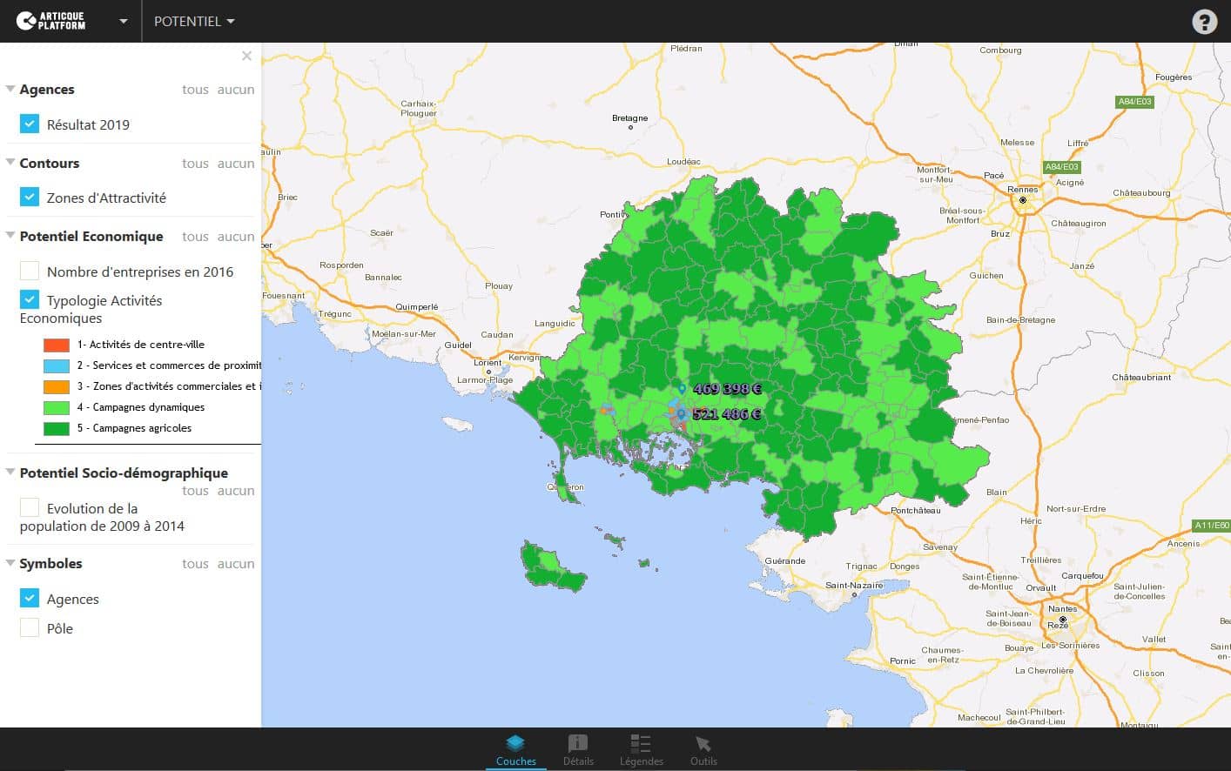
Task: Toggle the Zones d'Attractivité checkbox
Action: coord(30,197)
